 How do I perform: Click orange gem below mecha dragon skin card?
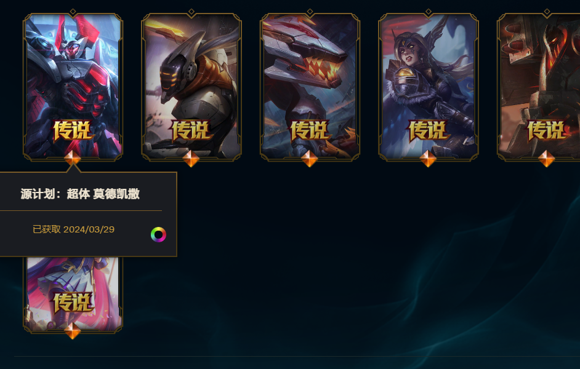point(310,159)
